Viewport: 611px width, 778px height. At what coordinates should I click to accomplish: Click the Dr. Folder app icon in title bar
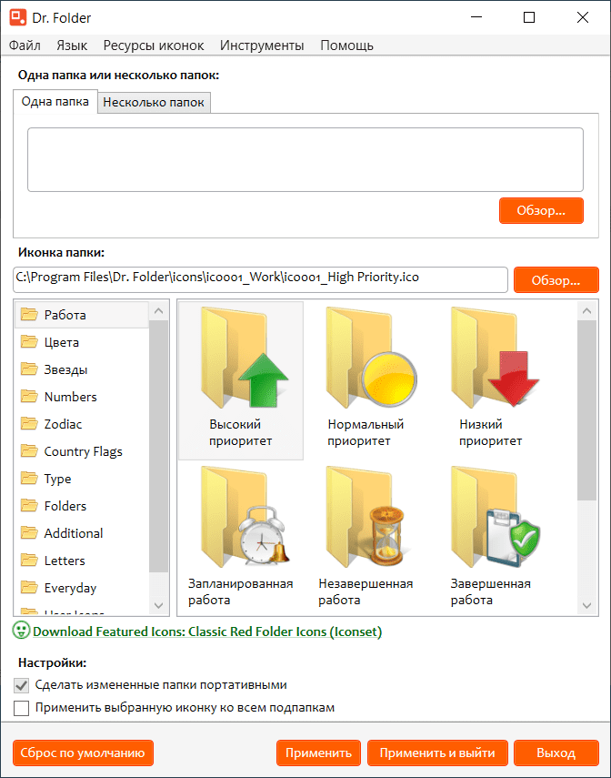(17, 17)
